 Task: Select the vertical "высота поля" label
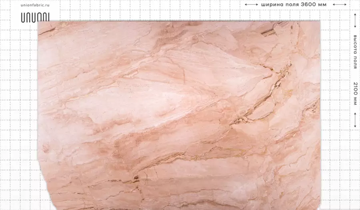point(355,52)
